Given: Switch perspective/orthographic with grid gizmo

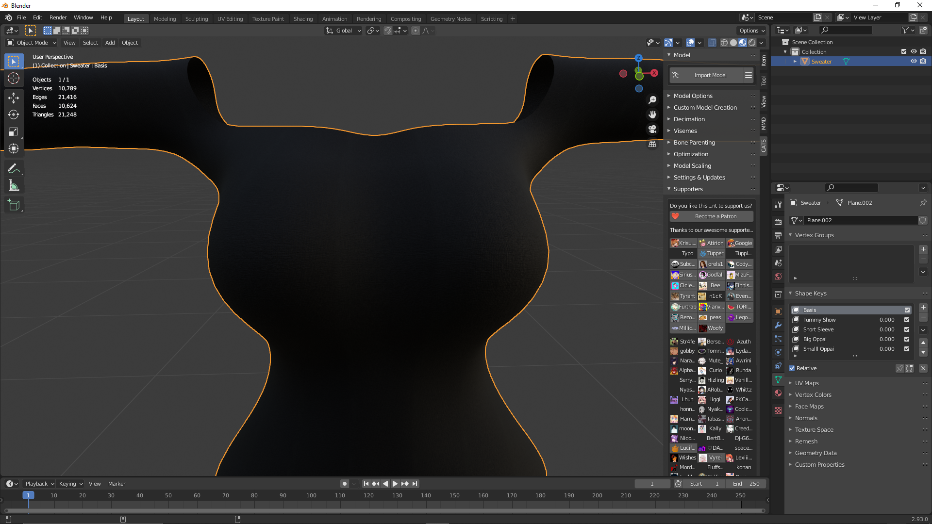Looking at the screenshot, I should click(652, 144).
